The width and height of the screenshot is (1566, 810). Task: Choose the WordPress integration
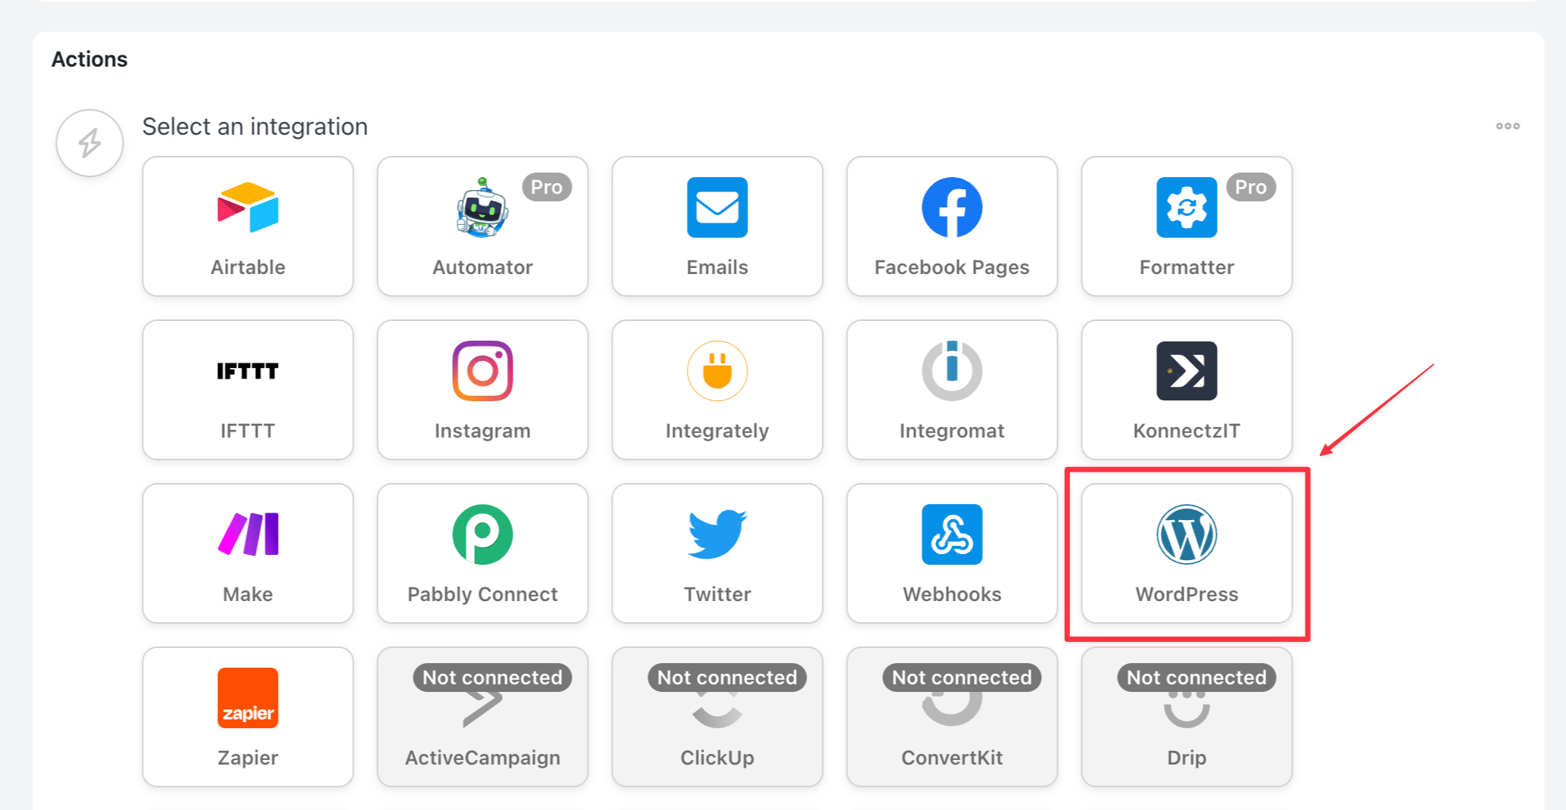pyautogui.click(x=1187, y=553)
